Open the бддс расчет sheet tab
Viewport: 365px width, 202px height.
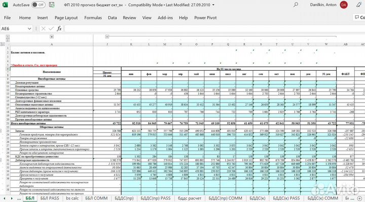pos(190,198)
